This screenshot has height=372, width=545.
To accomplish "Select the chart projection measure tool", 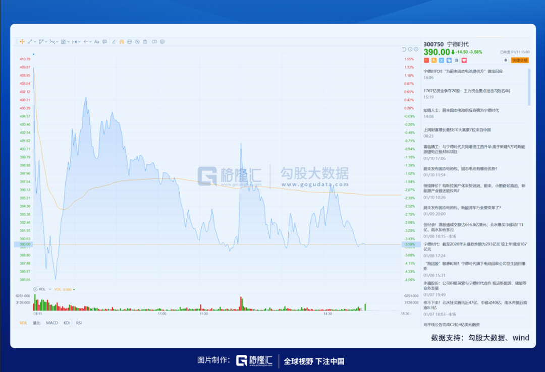I will 63,42.
